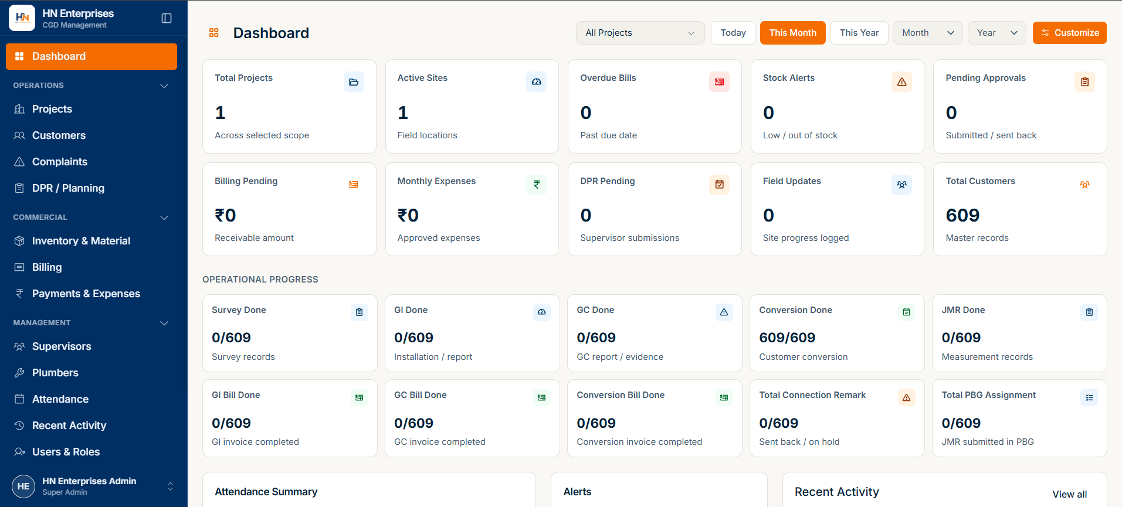
Task: Open DPR / Planning in sidebar
Action: coord(91,188)
